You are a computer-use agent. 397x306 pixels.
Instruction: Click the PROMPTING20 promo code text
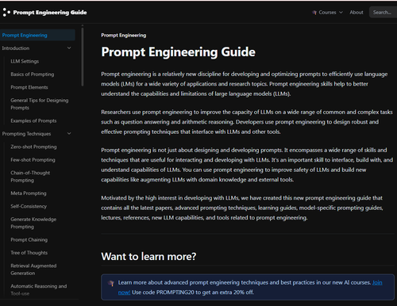click(175, 293)
